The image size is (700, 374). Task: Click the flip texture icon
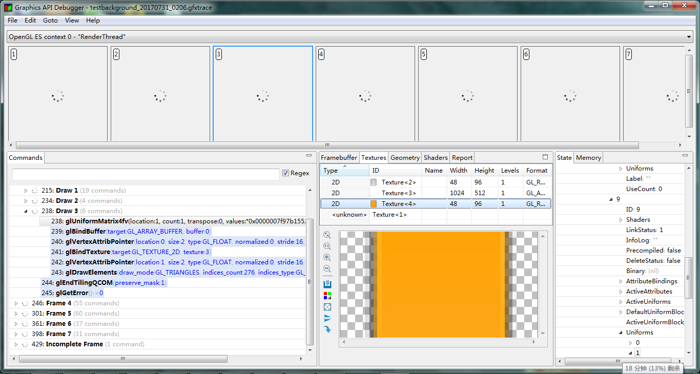coord(327,318)
